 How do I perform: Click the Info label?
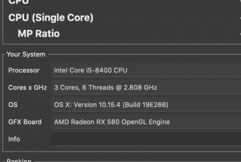coord(14,139)
